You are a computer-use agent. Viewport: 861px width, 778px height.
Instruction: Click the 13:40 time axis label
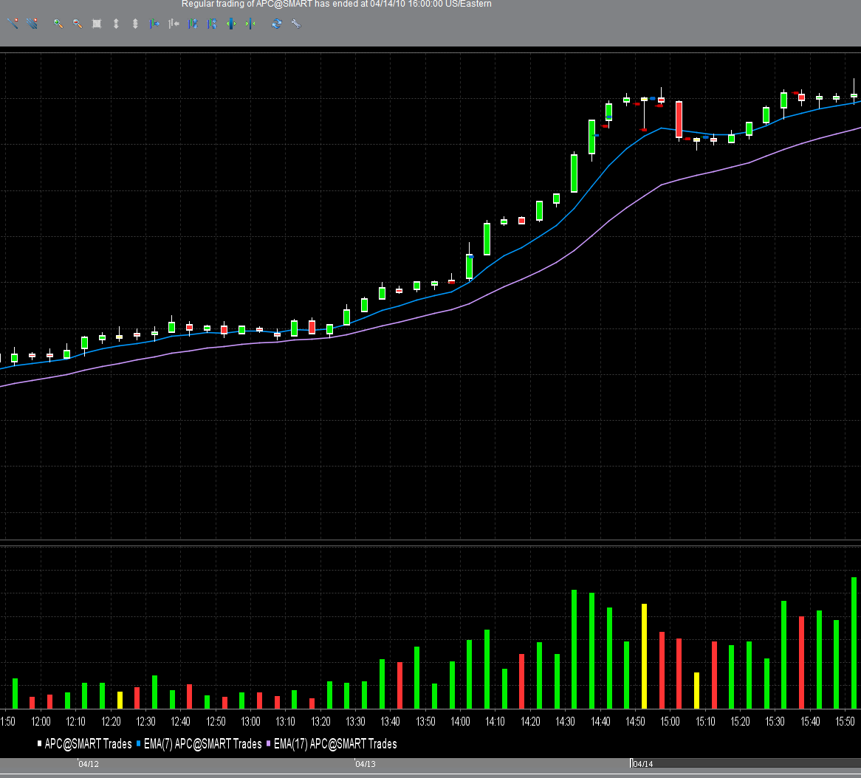391,721
